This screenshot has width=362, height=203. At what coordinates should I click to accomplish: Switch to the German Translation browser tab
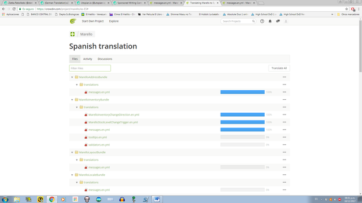tap(57, 3)
